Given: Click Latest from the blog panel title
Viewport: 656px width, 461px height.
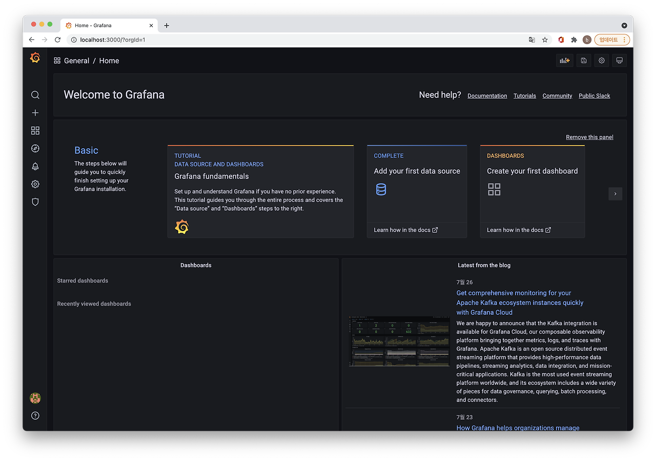Looking at the screenshot, I should tap(484, 265).
